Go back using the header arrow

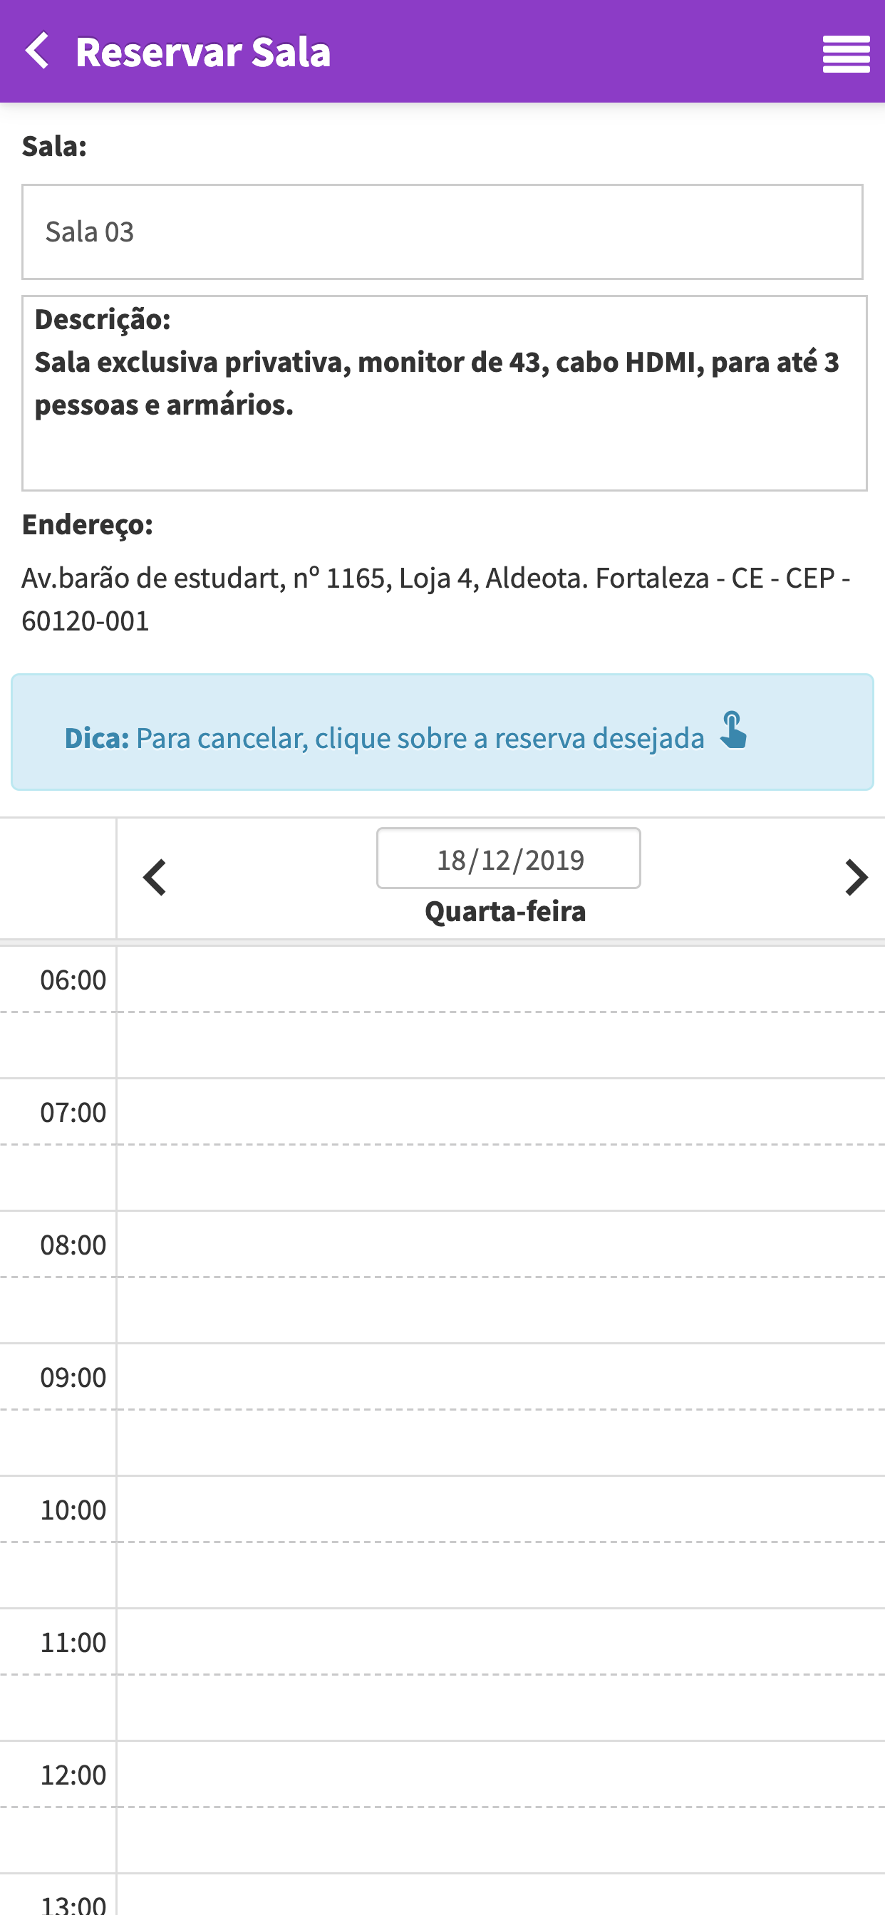pos(37,51)
